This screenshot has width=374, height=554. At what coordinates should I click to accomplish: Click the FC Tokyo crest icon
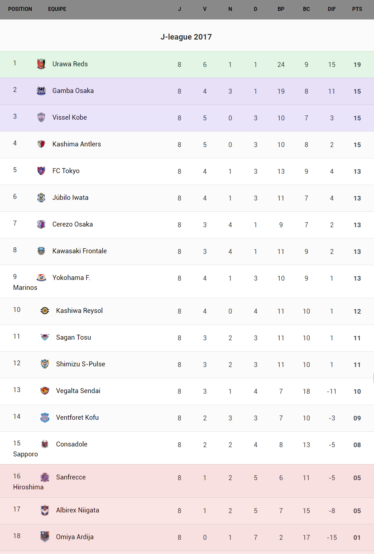[x=41, y=171]
